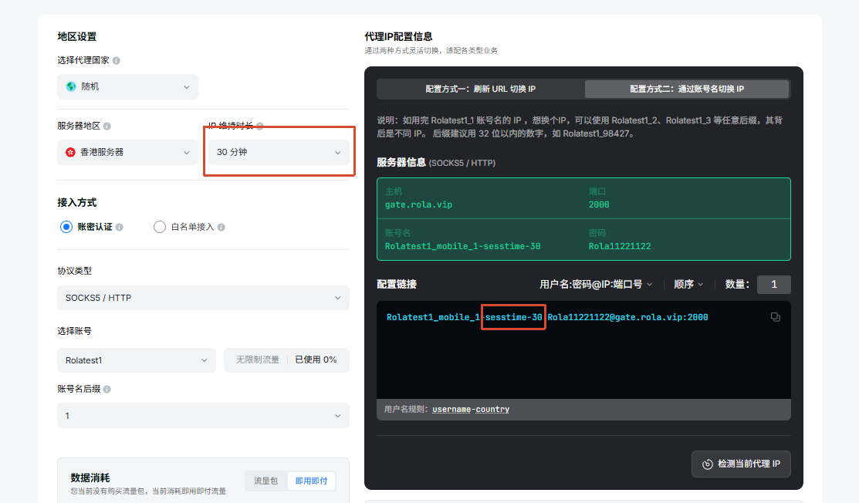
Task: Click info icon beside 白名单接入
Action: [222, 227]
